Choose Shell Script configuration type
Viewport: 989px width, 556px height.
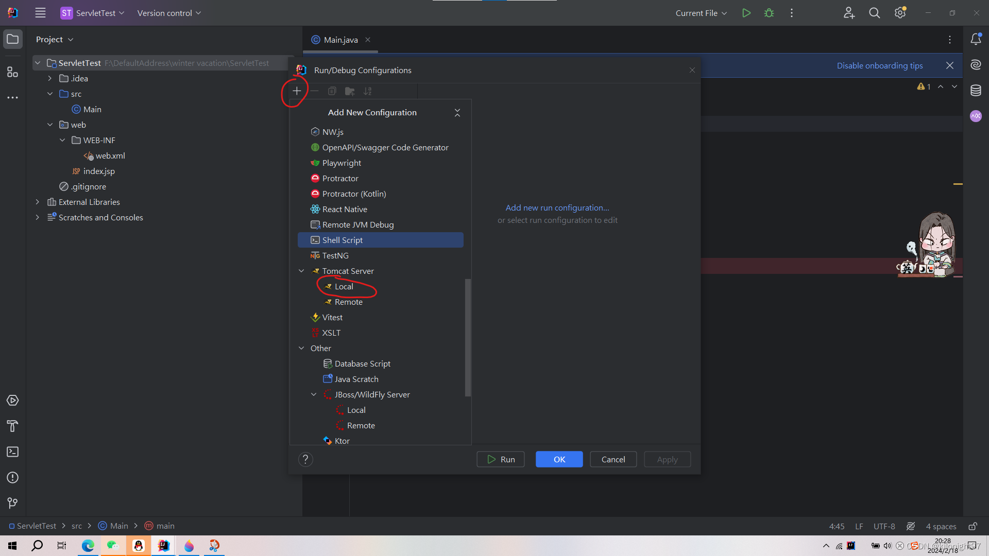click(343, 240)
